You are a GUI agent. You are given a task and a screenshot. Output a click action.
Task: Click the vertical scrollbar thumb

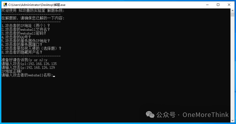coord(232,15)
